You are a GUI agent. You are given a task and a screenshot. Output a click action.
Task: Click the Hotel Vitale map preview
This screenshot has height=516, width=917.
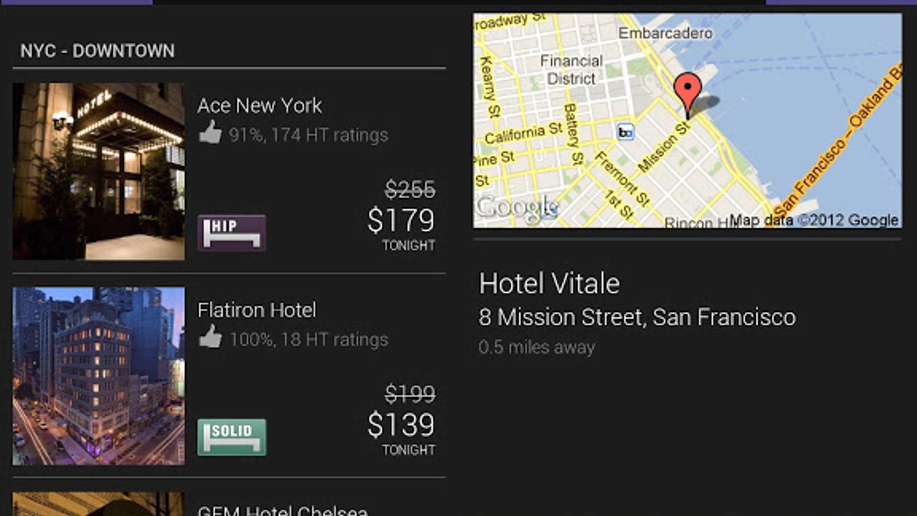coord(688,119)
